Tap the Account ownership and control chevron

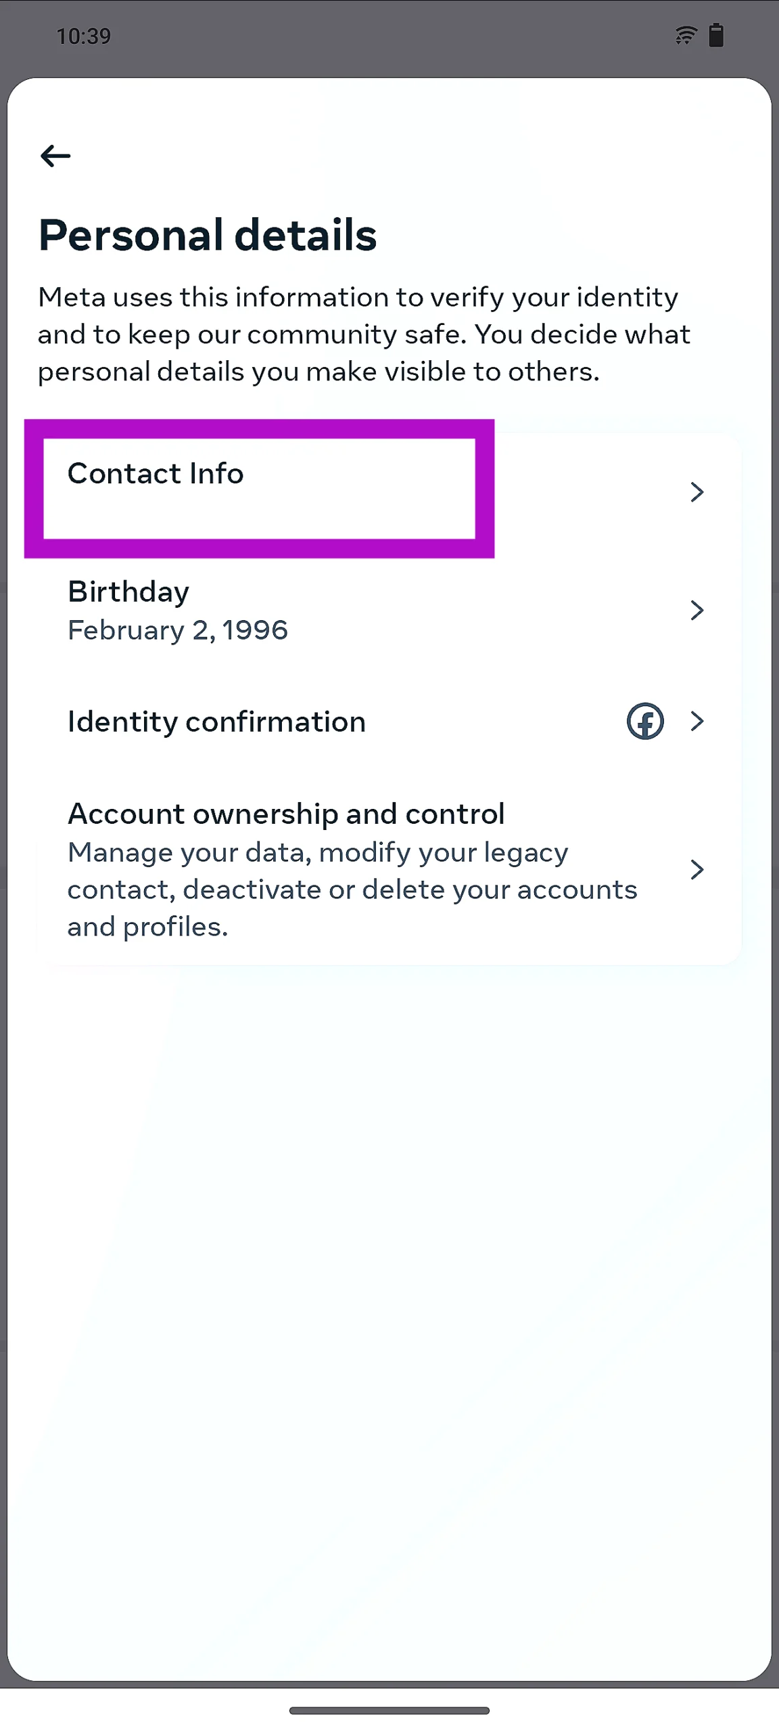[x=697, y=869]
